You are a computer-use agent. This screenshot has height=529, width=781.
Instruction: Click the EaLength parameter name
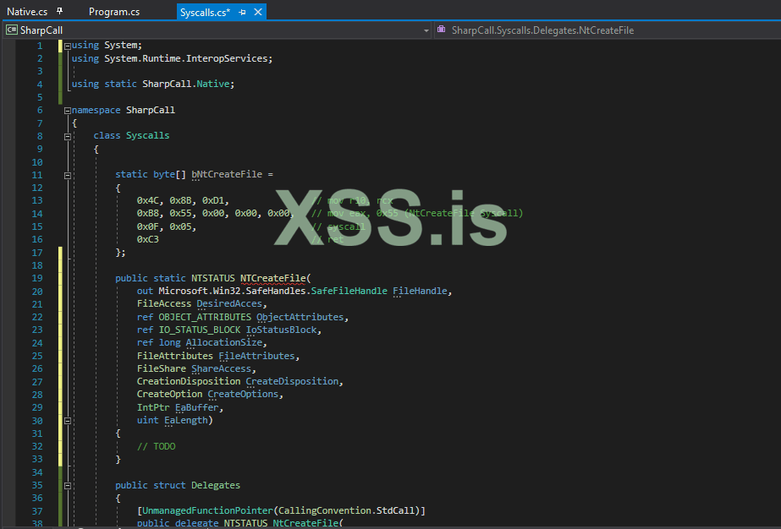(186, 420)
